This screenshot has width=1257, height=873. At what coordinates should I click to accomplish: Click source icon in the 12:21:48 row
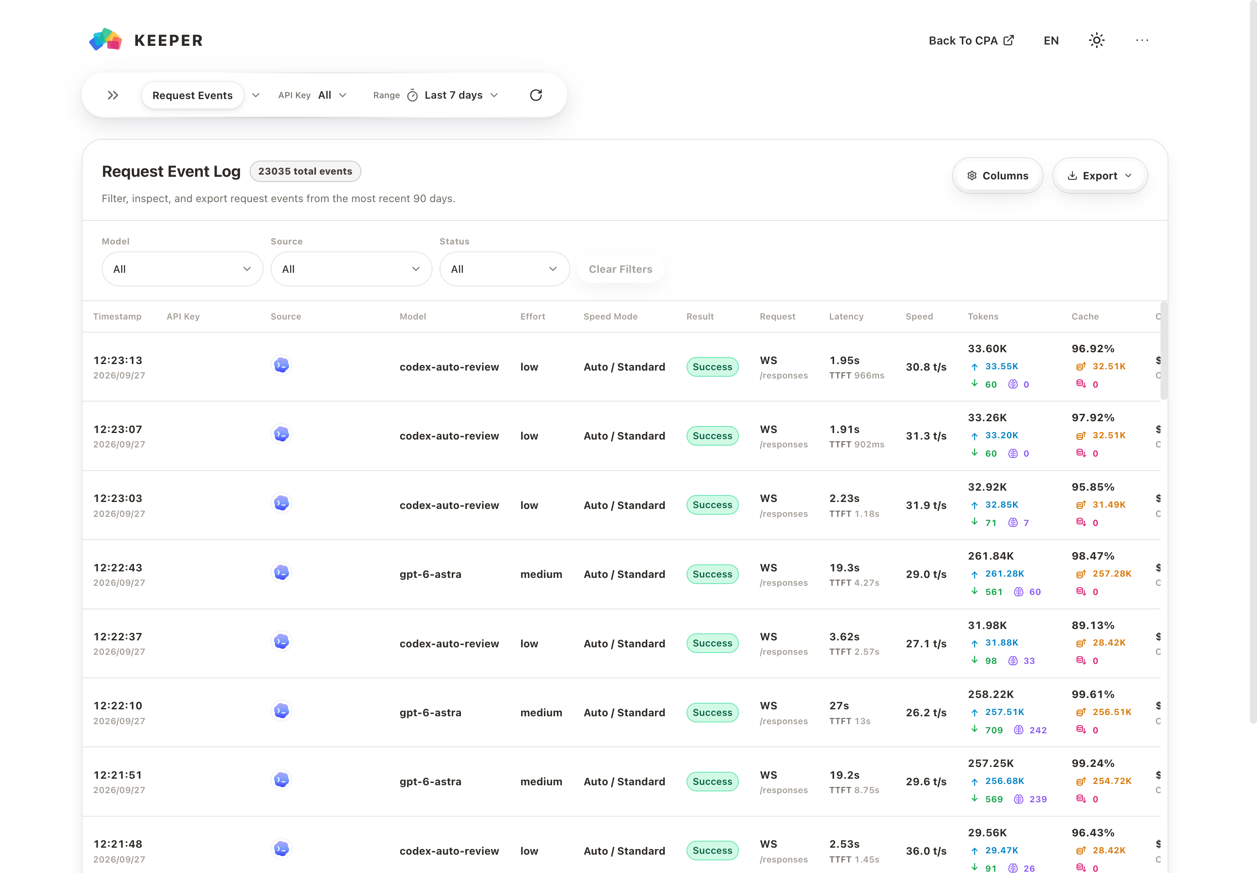pyautogui.click(x=281, y=849)
